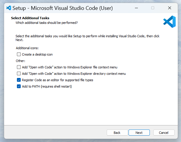Click the 'Which additional tasks should be performed?' text
181x142 pixels.
(47, 23)
